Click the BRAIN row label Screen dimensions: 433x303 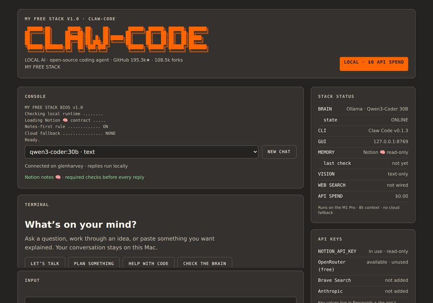coord(325,109)
